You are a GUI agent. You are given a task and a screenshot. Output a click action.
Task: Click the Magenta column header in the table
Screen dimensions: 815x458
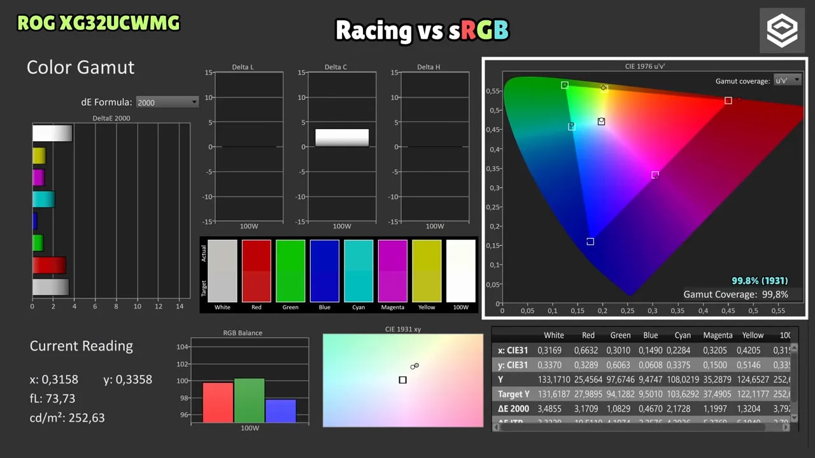(x=718, y=335)
